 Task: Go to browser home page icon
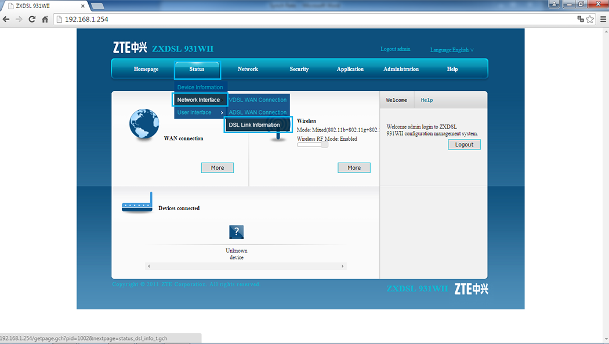45,19
